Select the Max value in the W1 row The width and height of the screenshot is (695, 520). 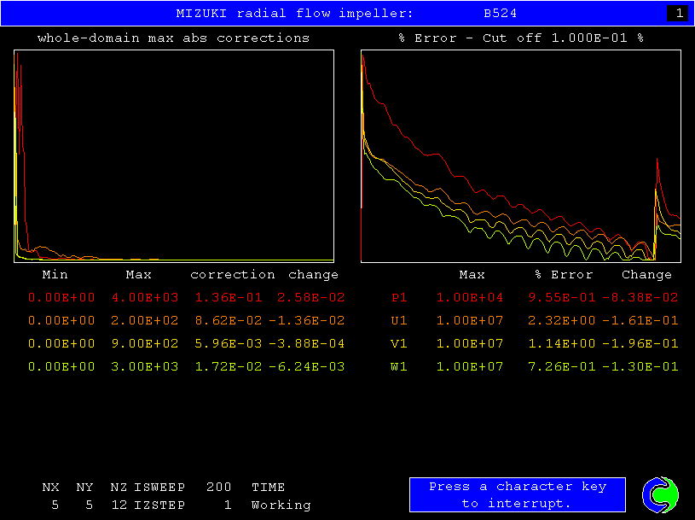point(470,366)
